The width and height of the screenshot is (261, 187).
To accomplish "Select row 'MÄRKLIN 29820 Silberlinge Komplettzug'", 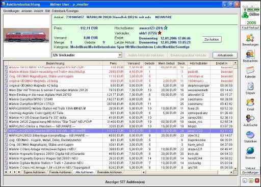I will (x=118, y=136).
